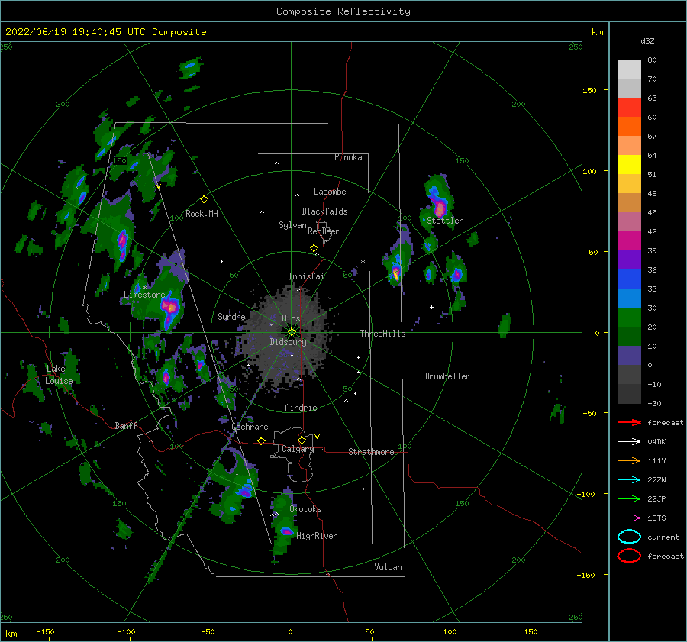Pick the light gray 80 dBZ swatch
The width and height of the screenshot is (687, 642).
tap(629, 69)
